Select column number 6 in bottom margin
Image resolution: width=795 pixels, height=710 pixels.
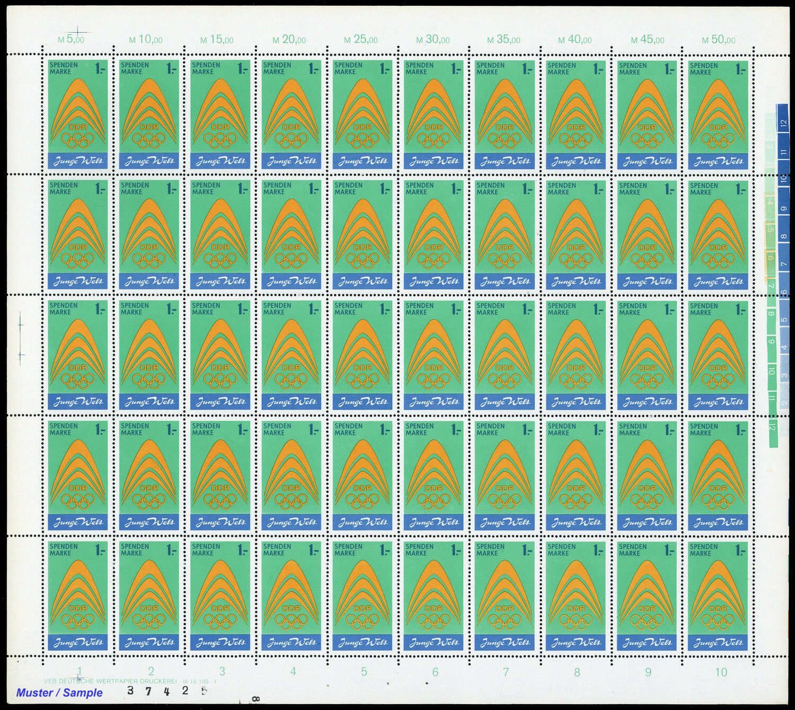(x=435, y=672)
